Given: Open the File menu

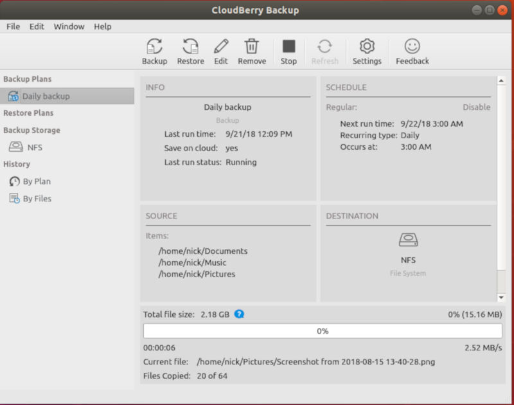Looking at the screenshot, I should click(x=13, y=26).
